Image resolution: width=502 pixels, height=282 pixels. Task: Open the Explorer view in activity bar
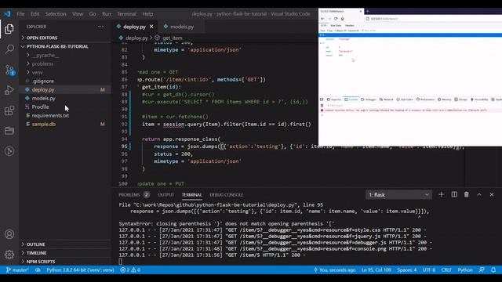(9, 29)
